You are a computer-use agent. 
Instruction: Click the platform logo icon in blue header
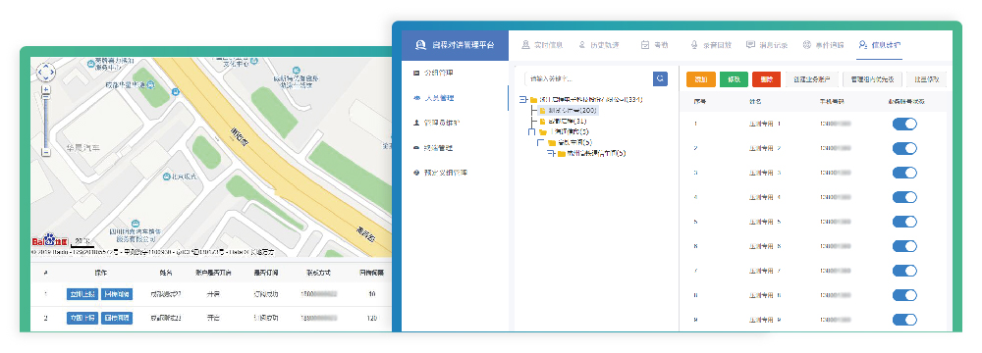click(421, 45)
